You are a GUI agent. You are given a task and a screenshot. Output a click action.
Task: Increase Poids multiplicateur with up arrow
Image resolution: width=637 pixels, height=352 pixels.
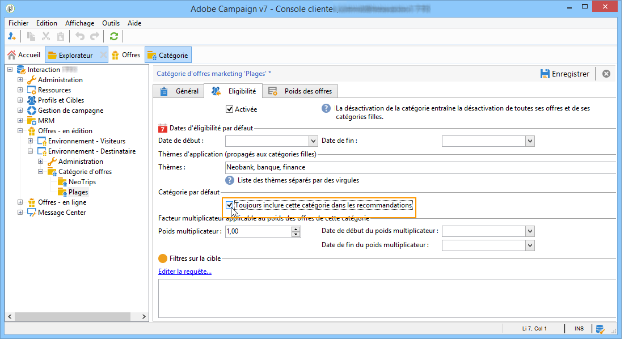[296, 229]
